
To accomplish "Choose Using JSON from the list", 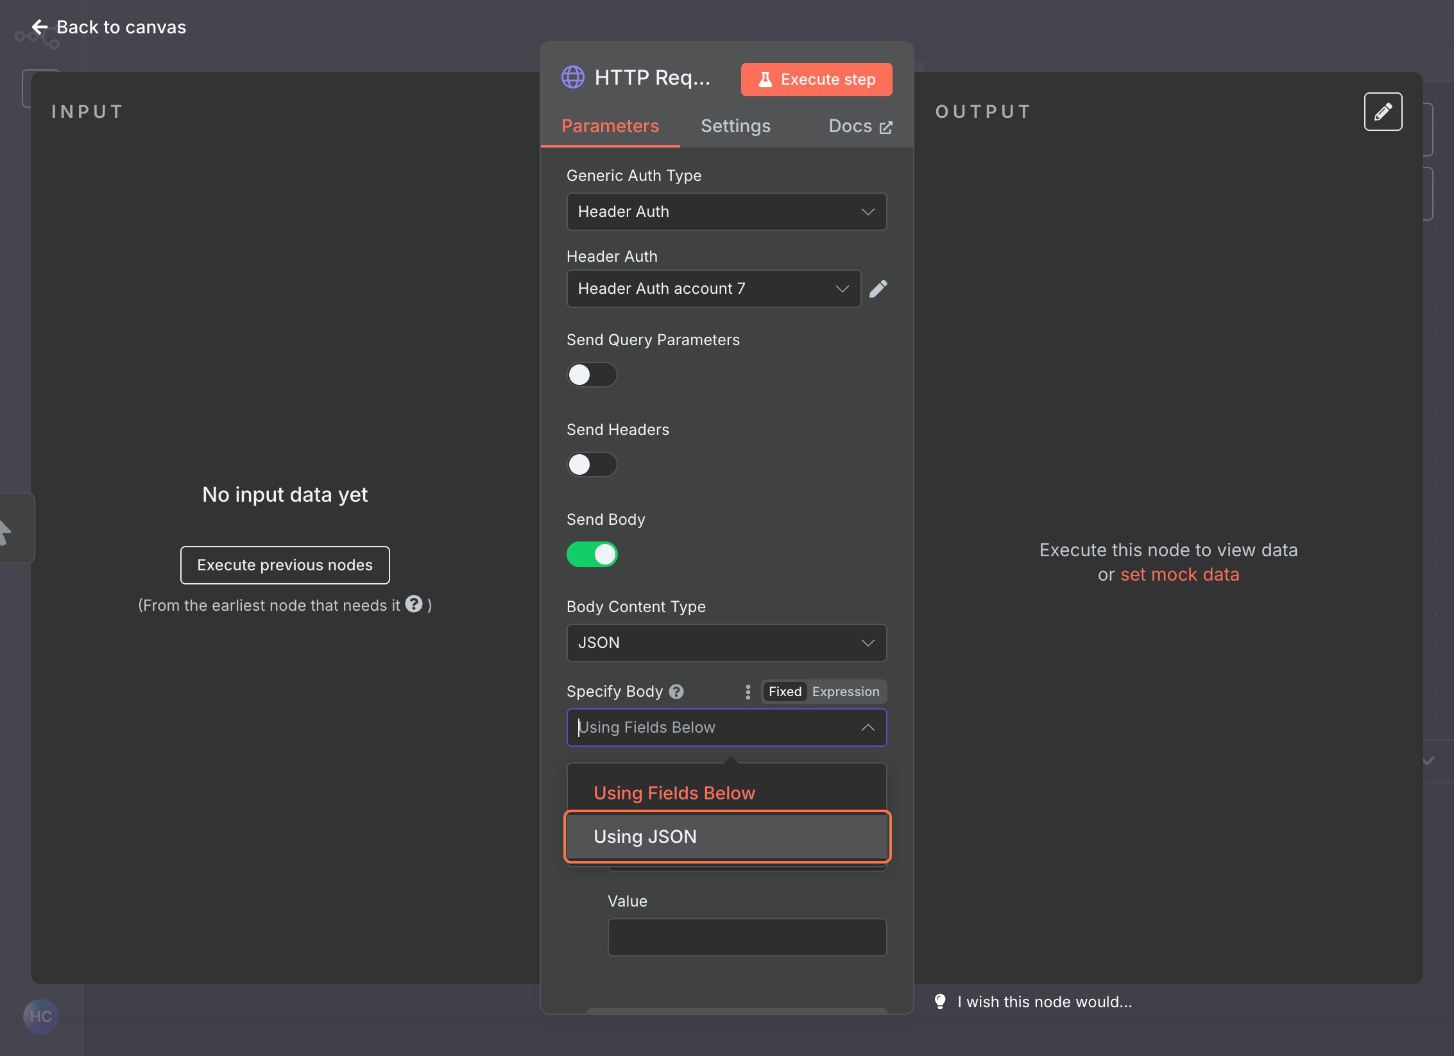I will pyautogui.click(x=726, y=837).
